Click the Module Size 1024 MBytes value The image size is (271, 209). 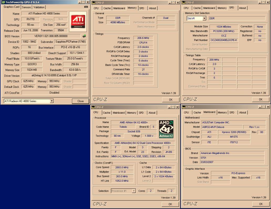pyautogui.click(x=224, y=26)
